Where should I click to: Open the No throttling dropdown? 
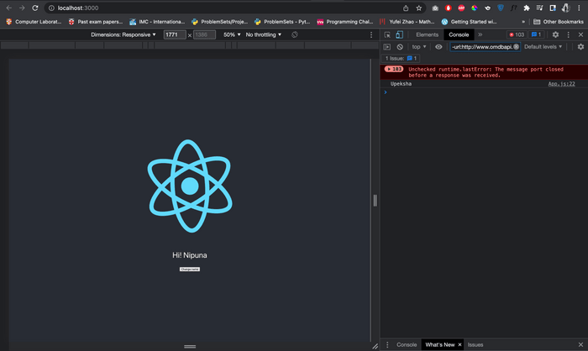point(263,34)
